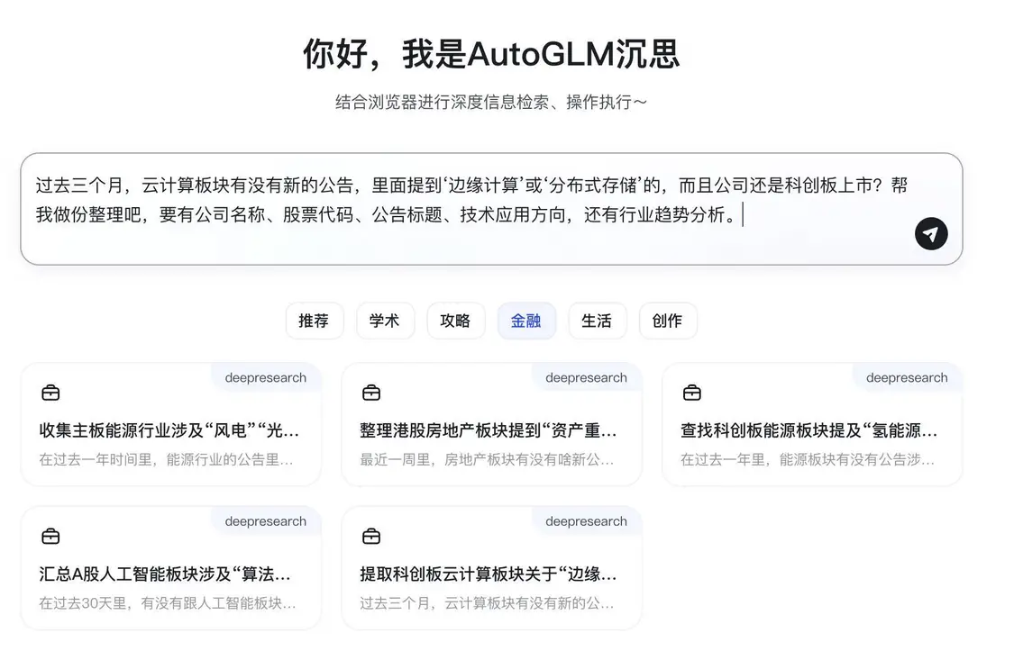
Task: Click description text 在过去30天里，有没有跟人工智能板块
Action: (168, 603)
